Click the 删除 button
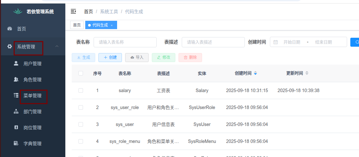This screenshot has height=157, width=359. click(190, 58)
